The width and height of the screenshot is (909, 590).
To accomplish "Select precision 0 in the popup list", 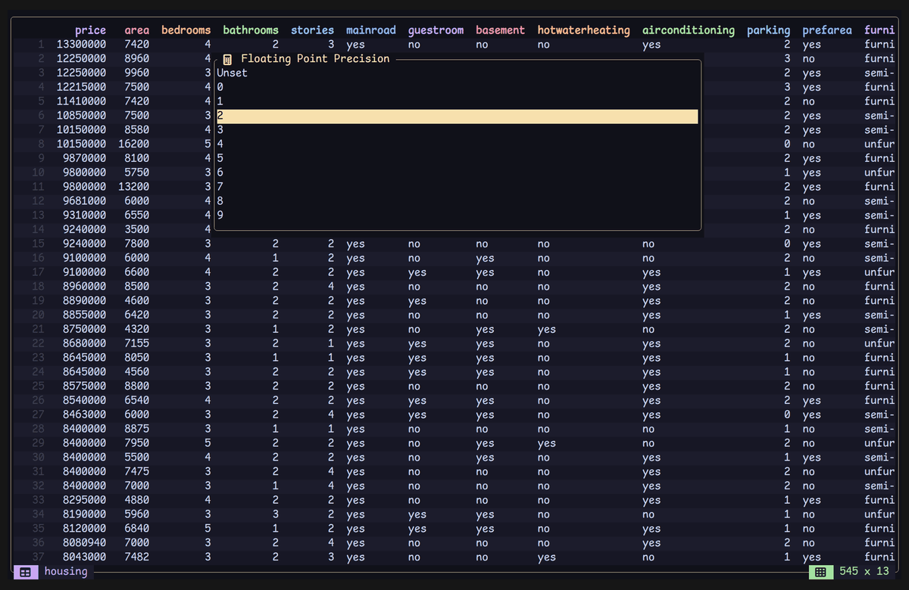I will (x=458, y=88).
